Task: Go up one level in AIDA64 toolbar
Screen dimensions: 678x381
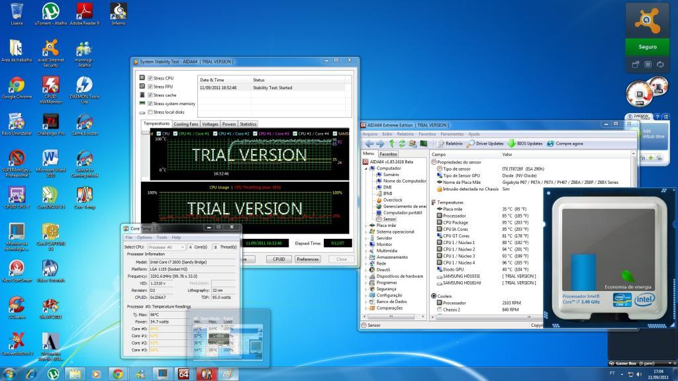Action: (x=391, y=144)
